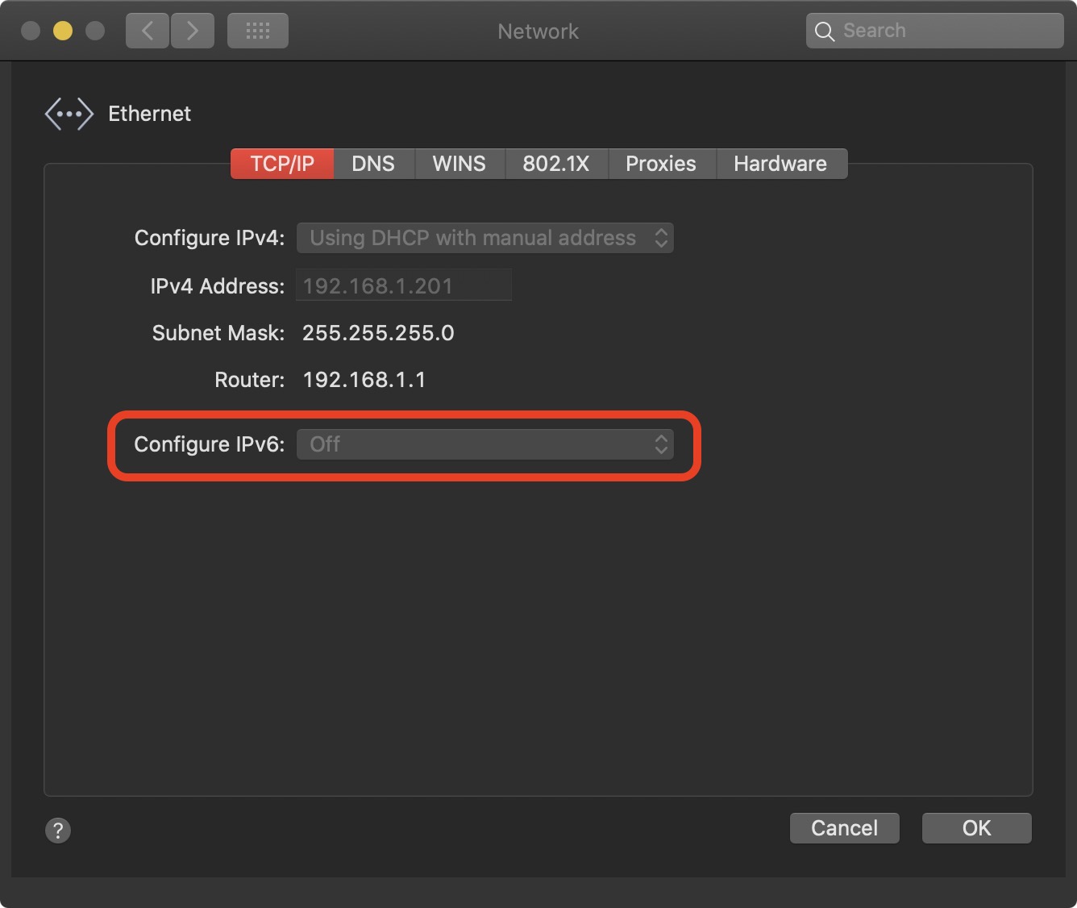Open the Configure IPv6 dropdown
This screenshot has height=908, width=1077.
click(484, 444)
